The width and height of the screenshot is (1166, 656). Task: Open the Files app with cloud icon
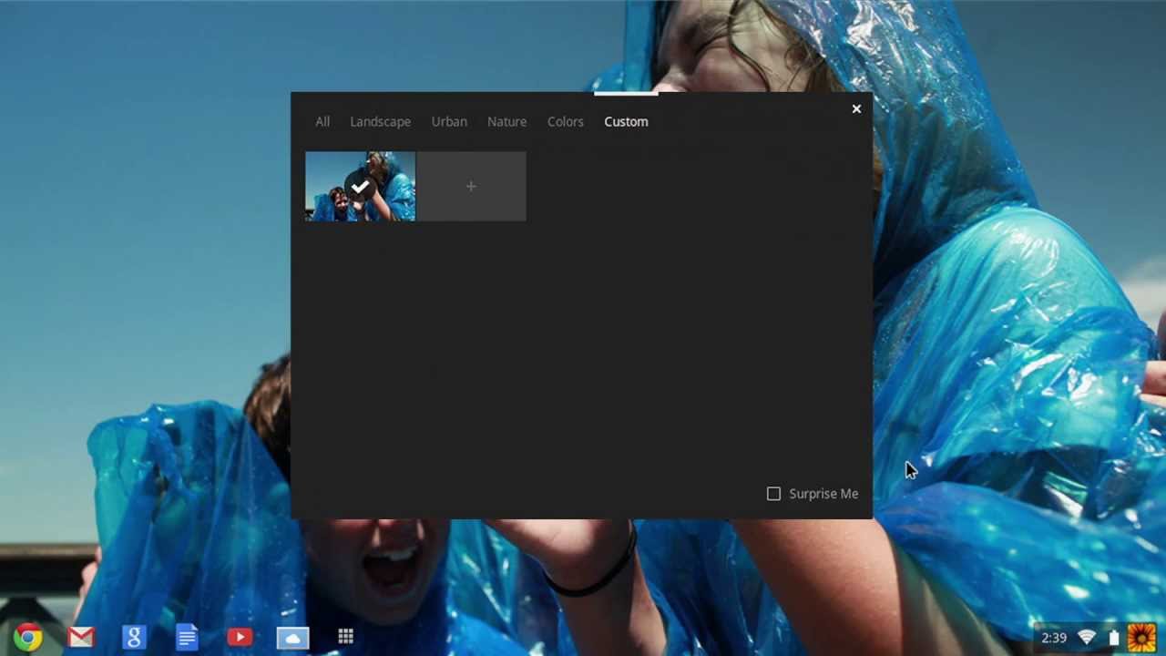(291, 637)
